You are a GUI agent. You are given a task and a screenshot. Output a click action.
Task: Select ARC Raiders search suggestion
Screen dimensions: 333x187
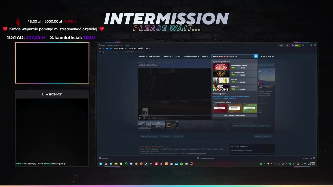pyautogui.click(x=235, y=88)
